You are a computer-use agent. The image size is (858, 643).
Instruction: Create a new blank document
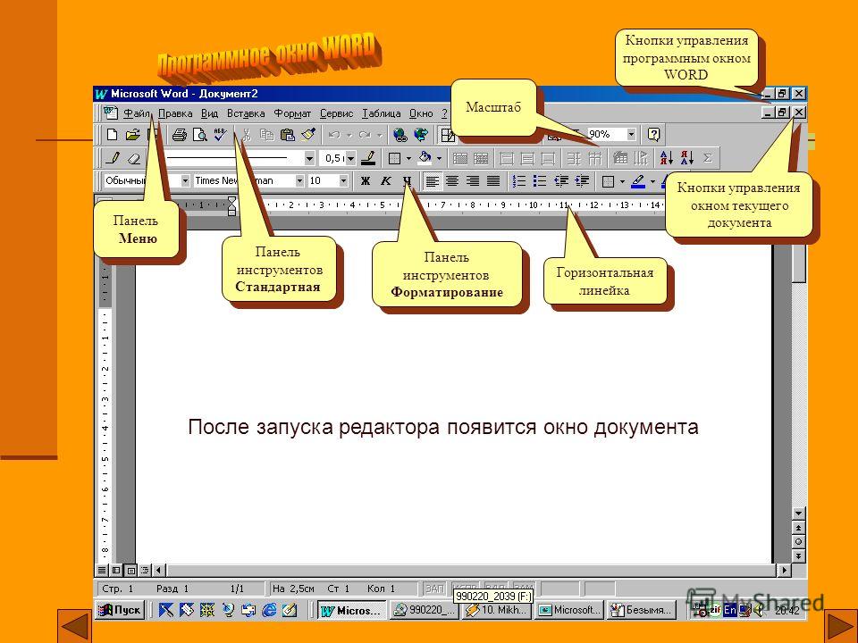113,135
